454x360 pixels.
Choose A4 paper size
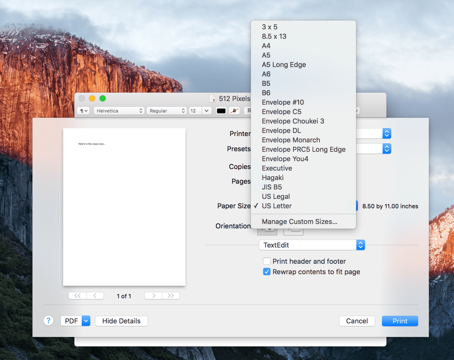click(303, 46)
